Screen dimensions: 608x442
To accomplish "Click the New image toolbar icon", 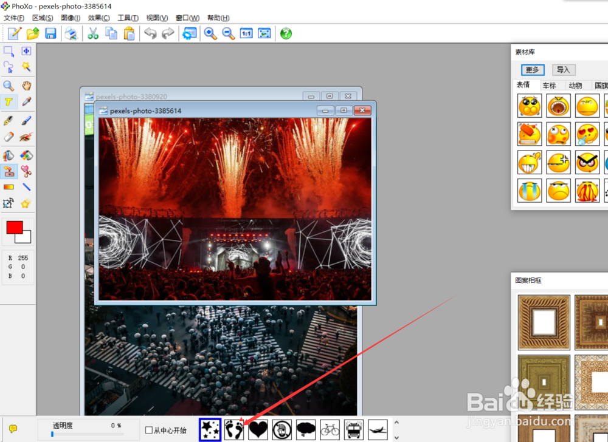I will tap(15, 33).
